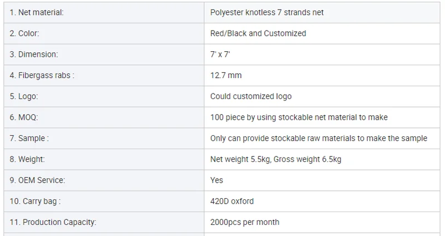
Task: Click the '420D oxford' carry bag value
Action: 232,201
